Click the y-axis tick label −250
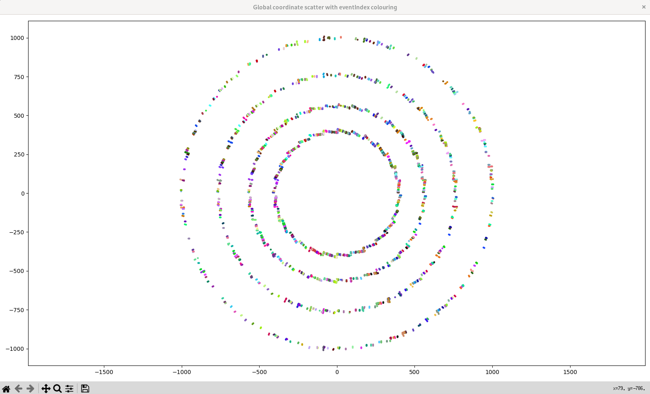 [17, 232]
